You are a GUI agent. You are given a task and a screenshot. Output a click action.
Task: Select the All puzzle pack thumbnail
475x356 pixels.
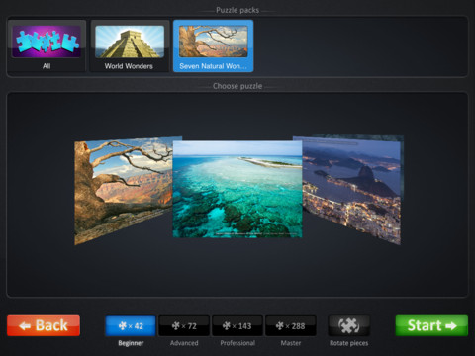click(47, 45)
